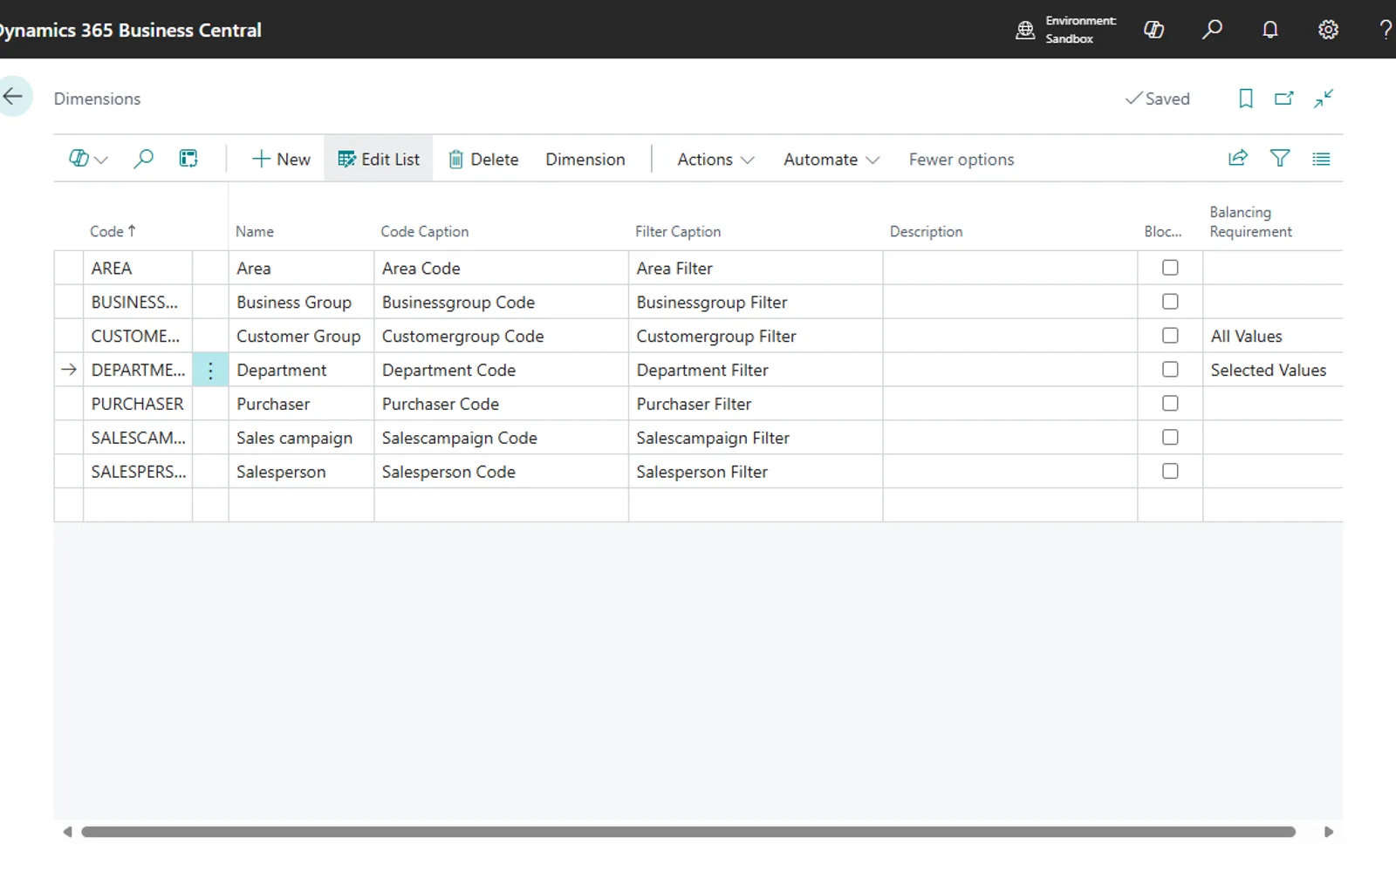Image resolution: width=1396 pixels, height=872 pixels.
Task: Toggle Edit List mode
Action: pyautogui.click(x=378, y=160)
